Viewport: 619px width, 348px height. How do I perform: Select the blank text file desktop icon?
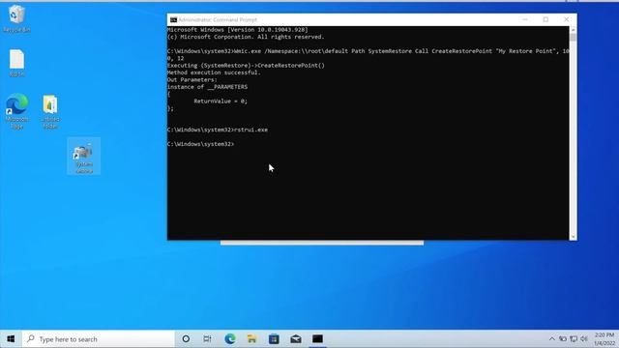click(x=16, y=63)
